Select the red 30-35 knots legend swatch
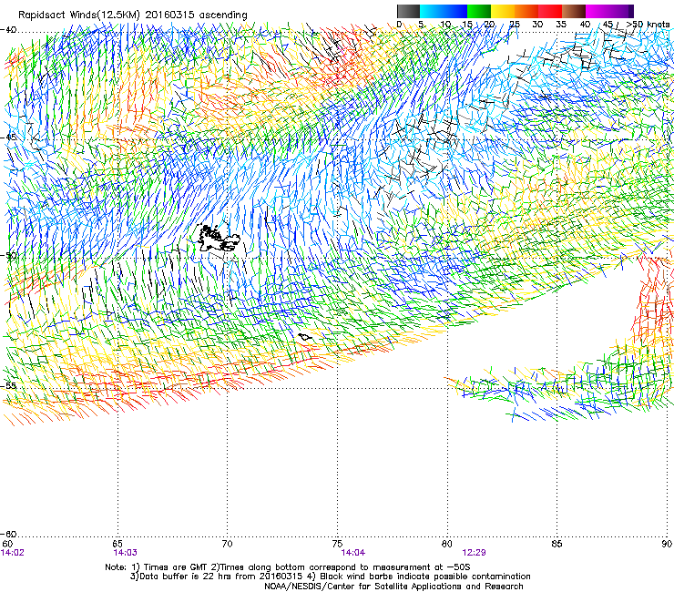The width and height of the screenshot is (674, 592). (x=550, y=11)
